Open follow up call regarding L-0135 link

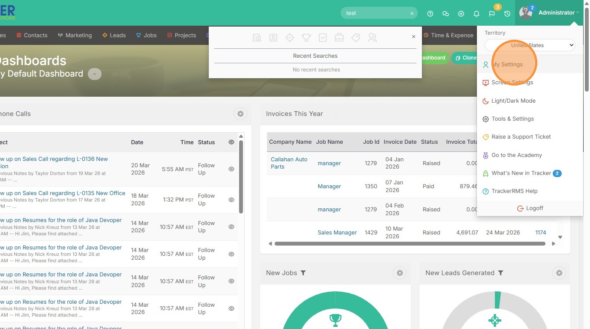62,193
